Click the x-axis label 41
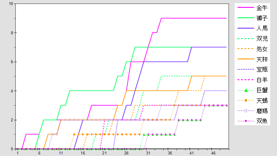The image size is (277, 156). tap(191, 153)
